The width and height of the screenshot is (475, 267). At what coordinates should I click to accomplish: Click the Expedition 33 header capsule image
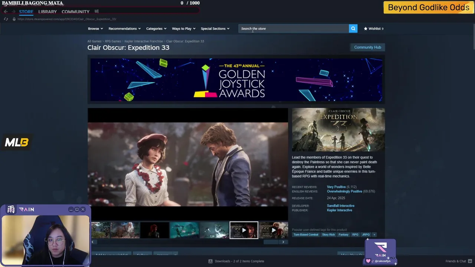tap(338, 129)
